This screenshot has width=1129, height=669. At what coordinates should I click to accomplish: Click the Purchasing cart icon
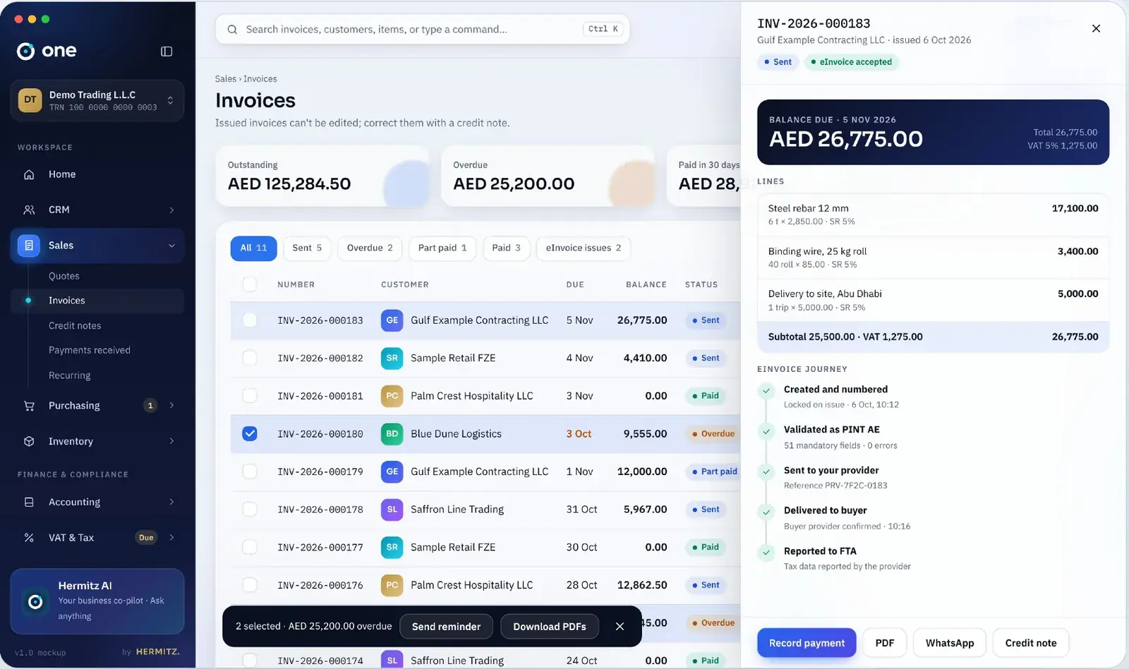pyautogui.click(x=29, y=406)
